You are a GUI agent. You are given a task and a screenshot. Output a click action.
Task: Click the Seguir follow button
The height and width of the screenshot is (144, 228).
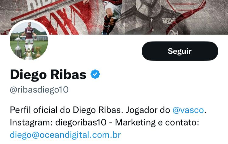180,51
